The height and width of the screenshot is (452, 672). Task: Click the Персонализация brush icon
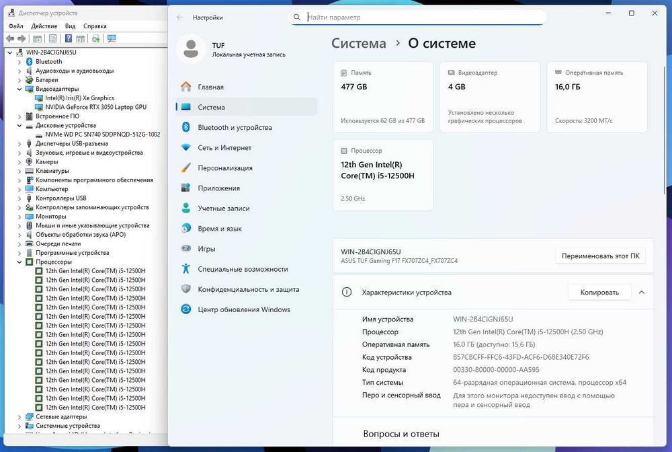click(186, 167)
